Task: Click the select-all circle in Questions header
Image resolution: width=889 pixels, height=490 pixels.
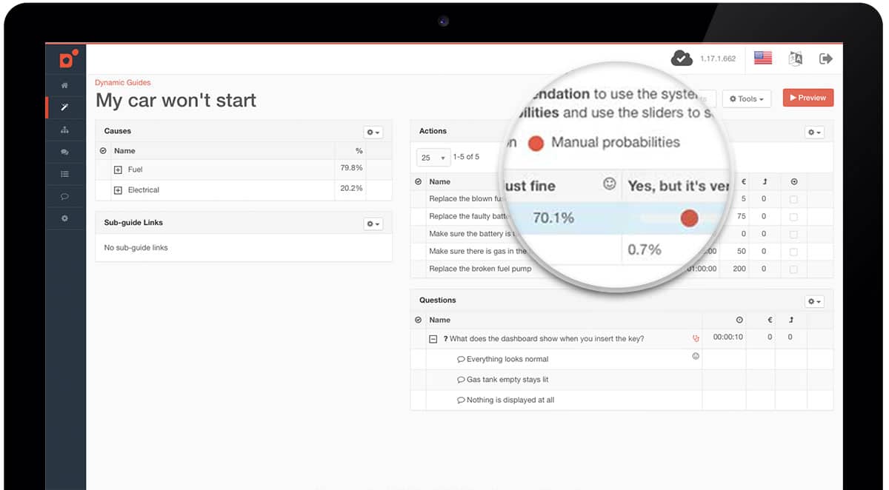Action: point(419,320)
